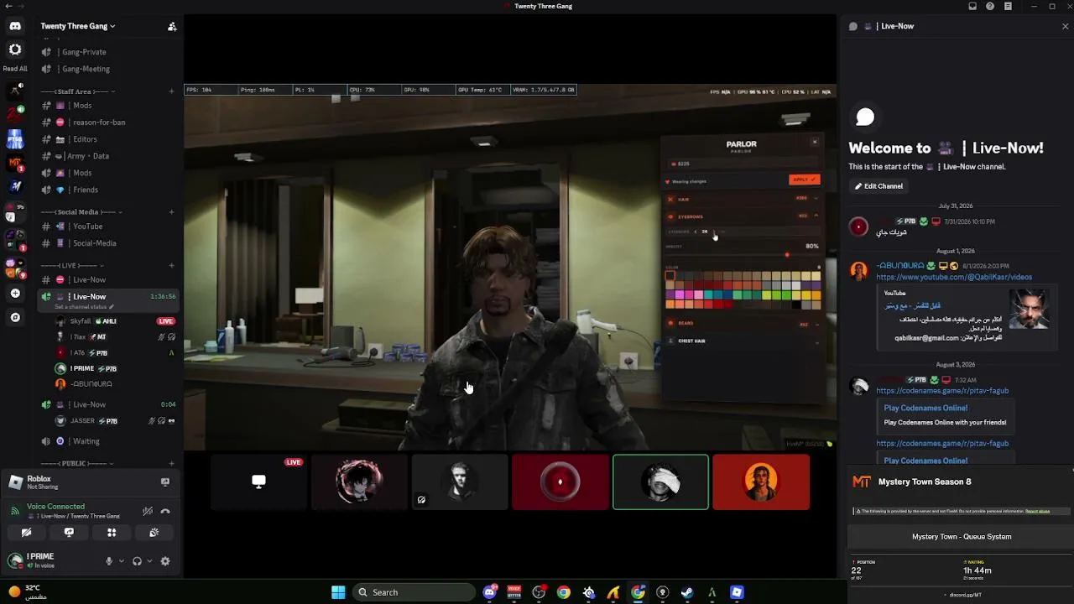Image resolution: width=1074 pixels, height=604 pixels.
Task: Select the orange avatar participant tile
Action: point(761,482)
